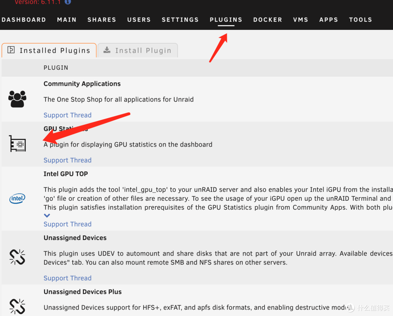Open Settings from the navigation bar

(x=180, y=20)
